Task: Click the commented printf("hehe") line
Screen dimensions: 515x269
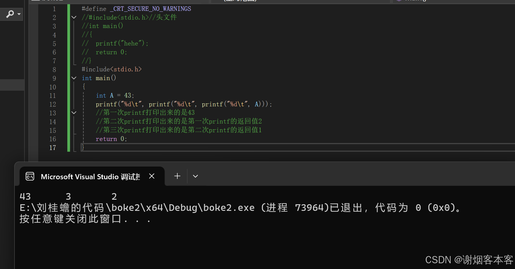Action: [x=115, y=43]
